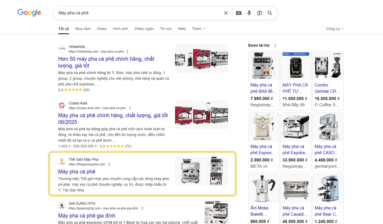Open sponsored product 'Máy pha cà phê Expoba…'
Viewport: 383px width, 224px height.
coord(296,150)
